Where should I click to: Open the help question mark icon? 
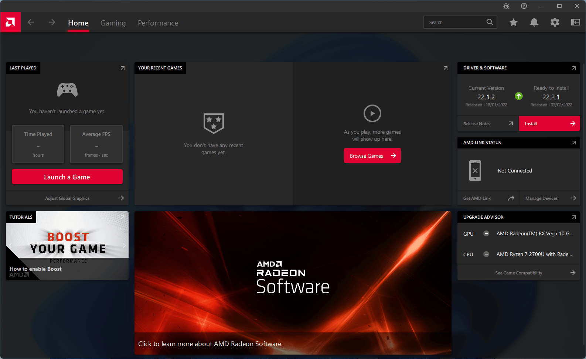point(524,6)
